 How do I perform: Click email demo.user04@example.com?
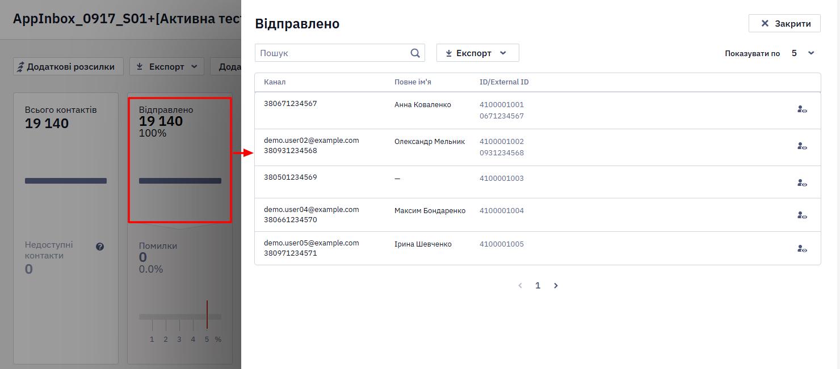point(312,210)
